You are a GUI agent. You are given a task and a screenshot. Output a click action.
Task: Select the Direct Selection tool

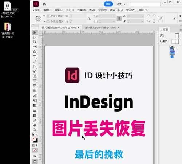[35, 37]
